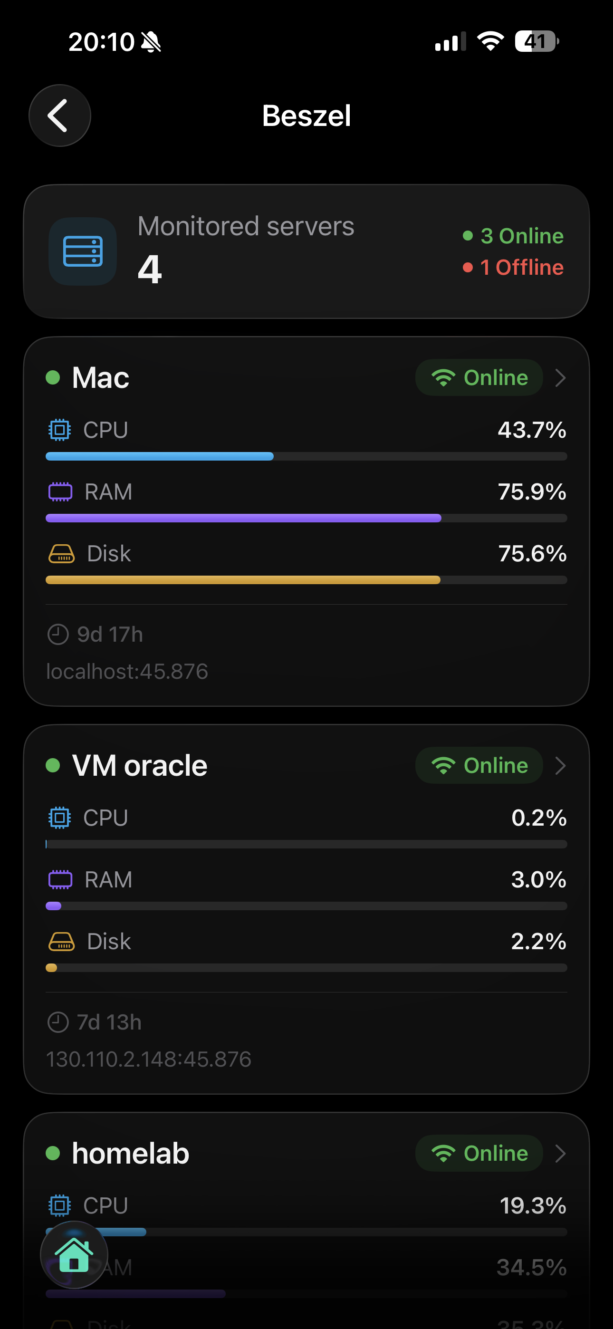Screen dimensions: 613x1329
Task: Tap the Wi-Fi icon in status bar
Action: (490, 41)
